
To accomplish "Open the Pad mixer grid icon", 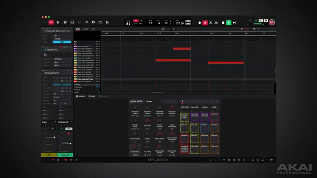I will click(x=65, y=22).
